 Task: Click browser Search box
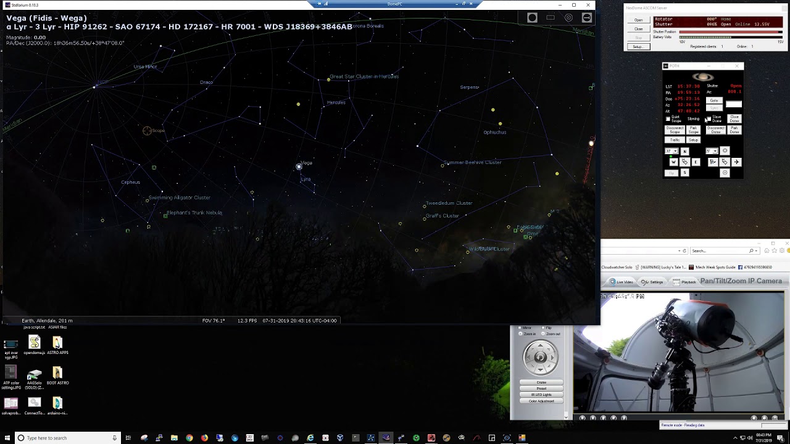point(725,251)
